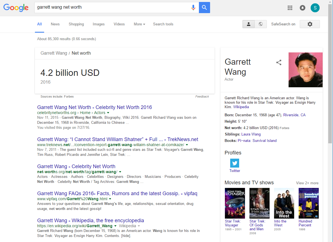
Task: Open Garrett Wang portrait photo
Action: tap(305, 70)
